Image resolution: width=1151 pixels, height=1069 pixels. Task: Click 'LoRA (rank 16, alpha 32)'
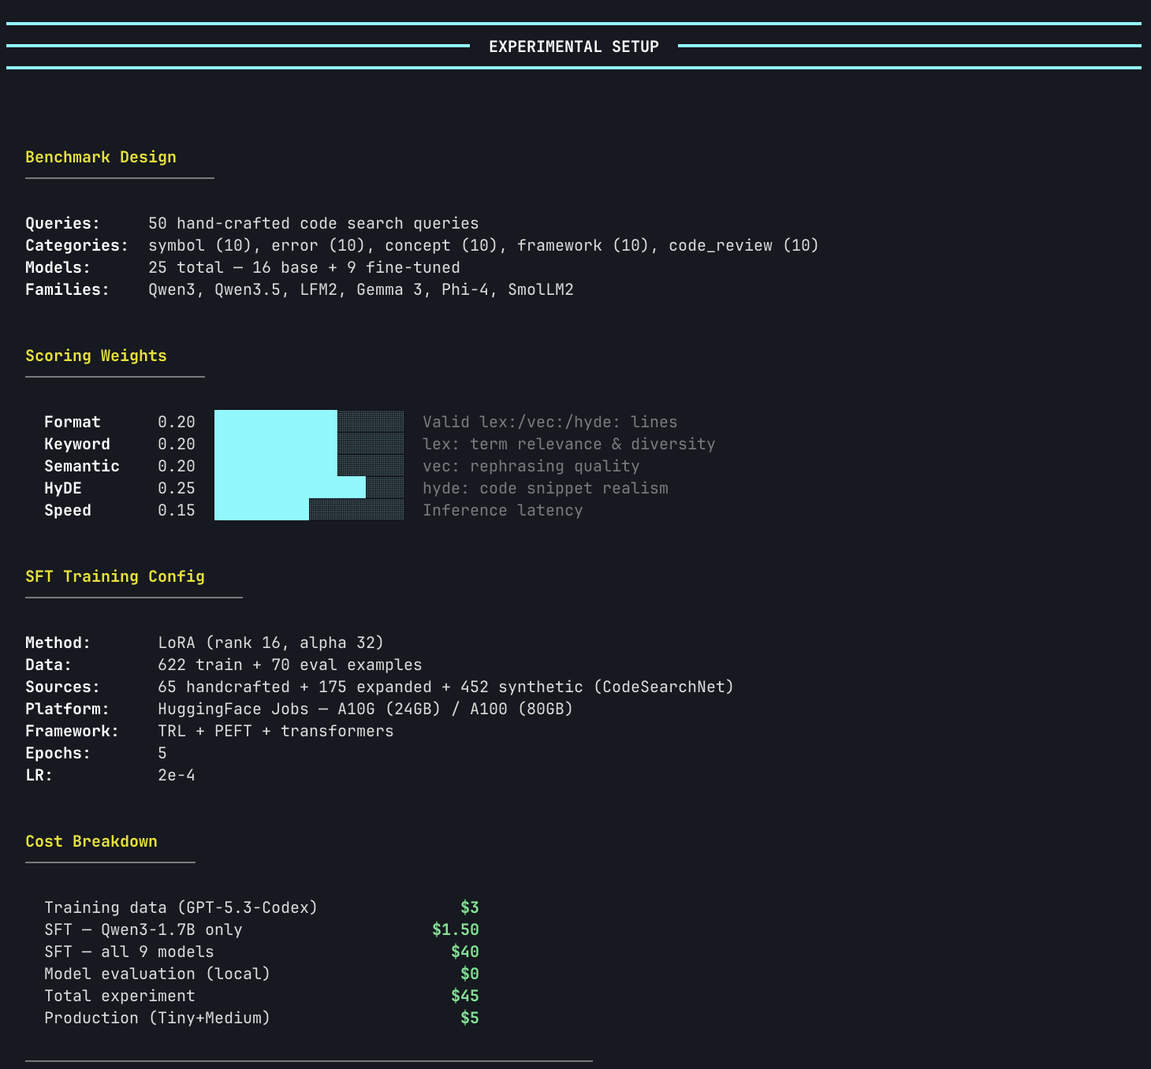pos(271,643)
